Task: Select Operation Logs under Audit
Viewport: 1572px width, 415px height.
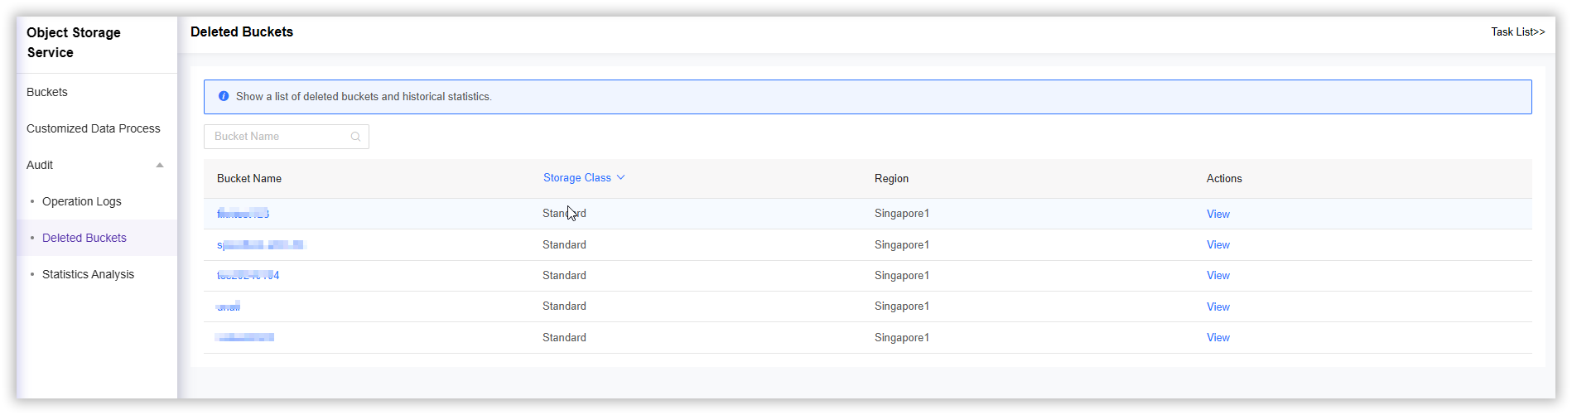Action: click(x=82, y=201)
